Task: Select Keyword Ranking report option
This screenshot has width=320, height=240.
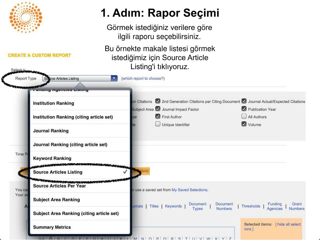Action: 80,158
